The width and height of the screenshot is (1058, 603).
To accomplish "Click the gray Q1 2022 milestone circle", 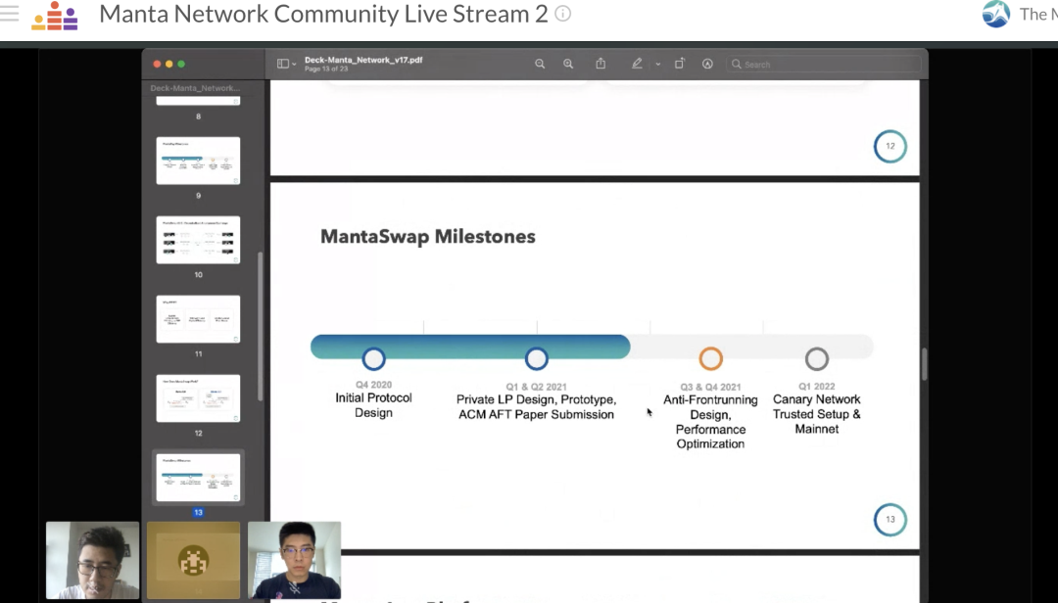I will pyautogui.click(x=816, y=359).
